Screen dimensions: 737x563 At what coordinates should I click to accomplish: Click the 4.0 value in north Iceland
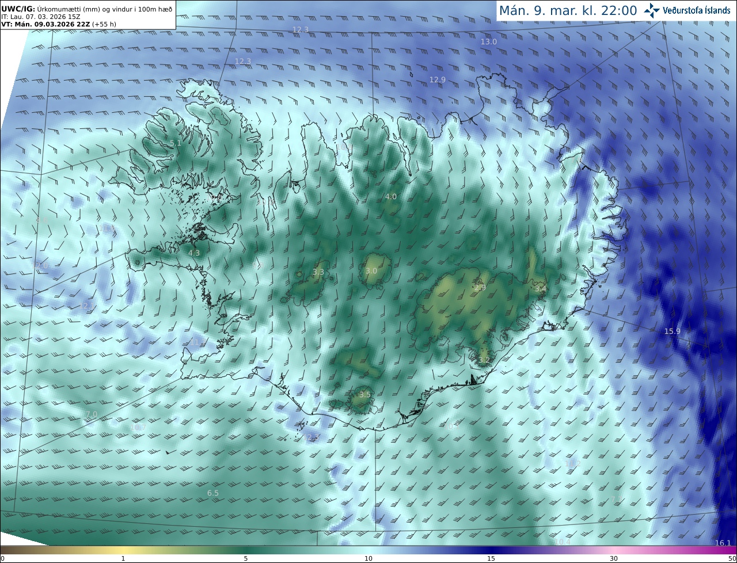[391, 196]
